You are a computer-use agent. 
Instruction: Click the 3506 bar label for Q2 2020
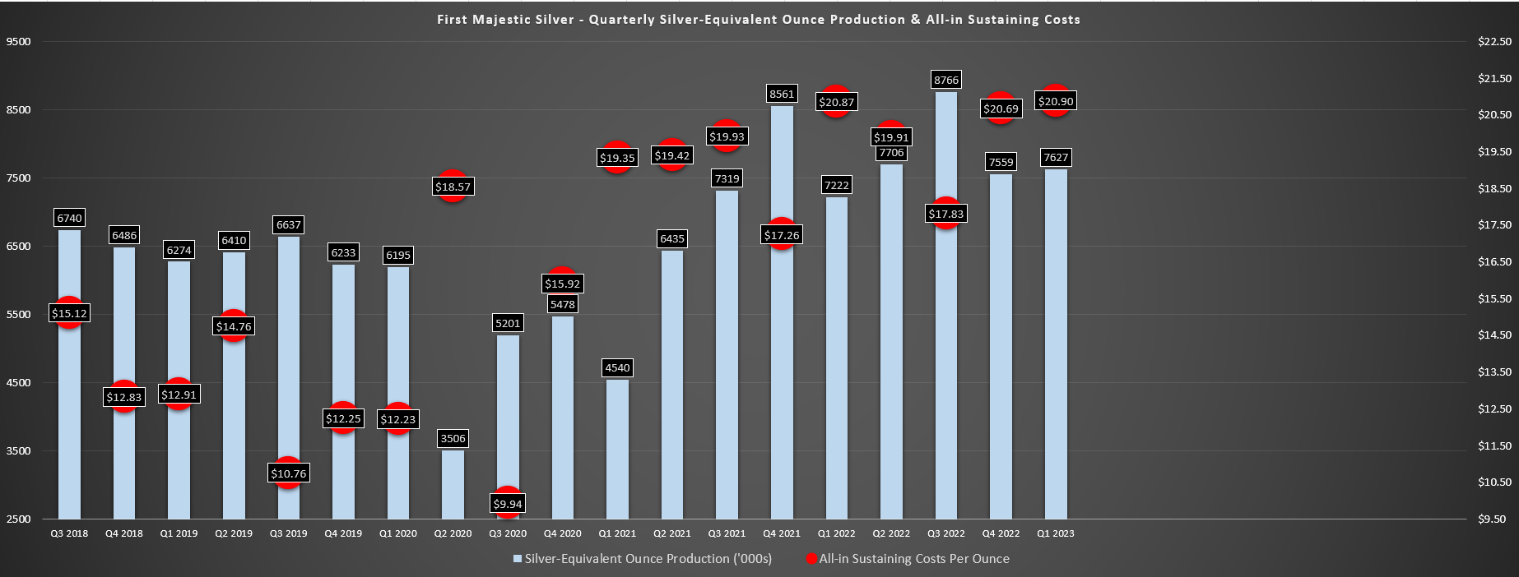pos(453,438)
